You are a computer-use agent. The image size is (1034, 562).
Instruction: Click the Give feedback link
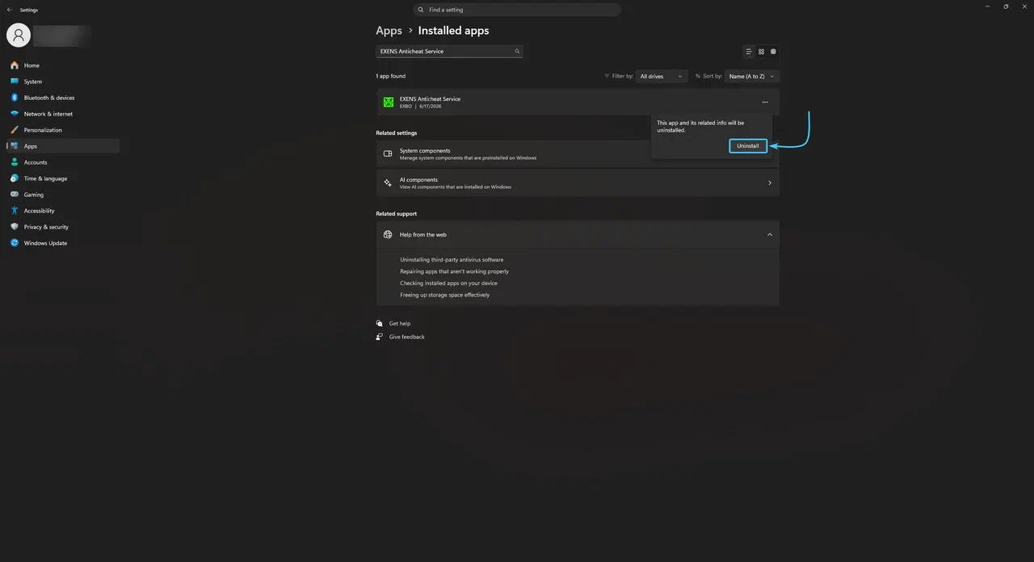tap(406, 337)
